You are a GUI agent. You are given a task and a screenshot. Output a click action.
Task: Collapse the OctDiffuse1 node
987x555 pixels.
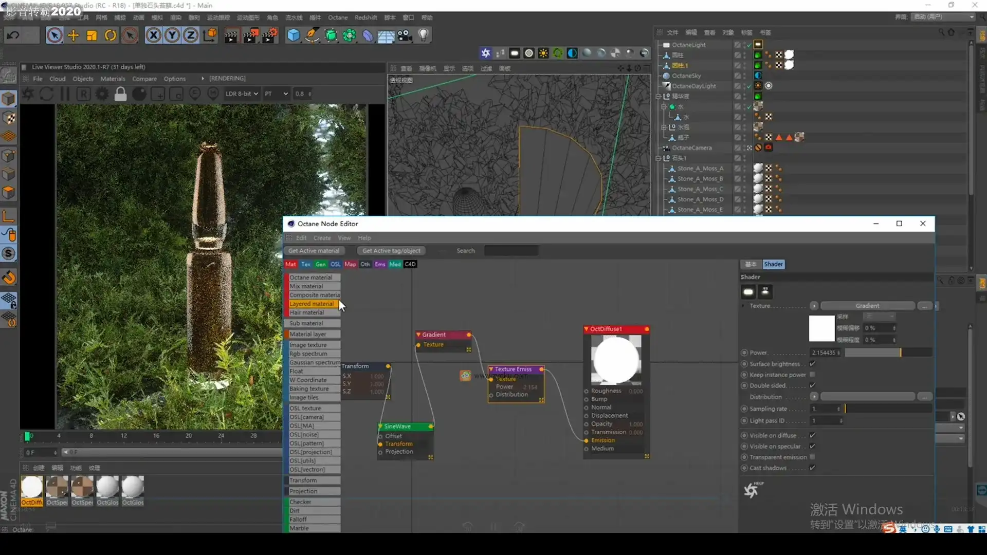point(586,329)
